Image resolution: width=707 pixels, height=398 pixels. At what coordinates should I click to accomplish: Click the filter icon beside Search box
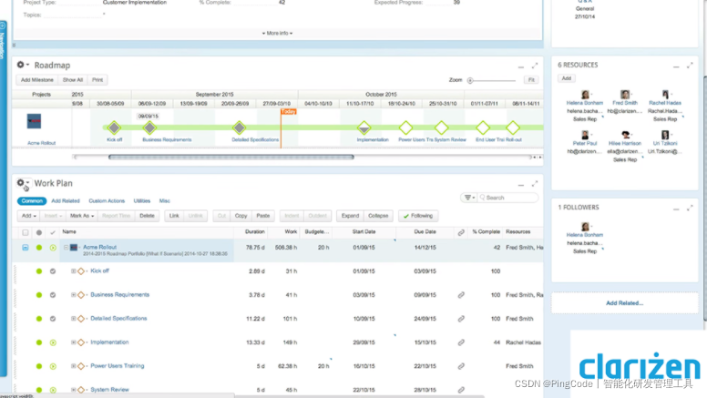coord(469,198)
